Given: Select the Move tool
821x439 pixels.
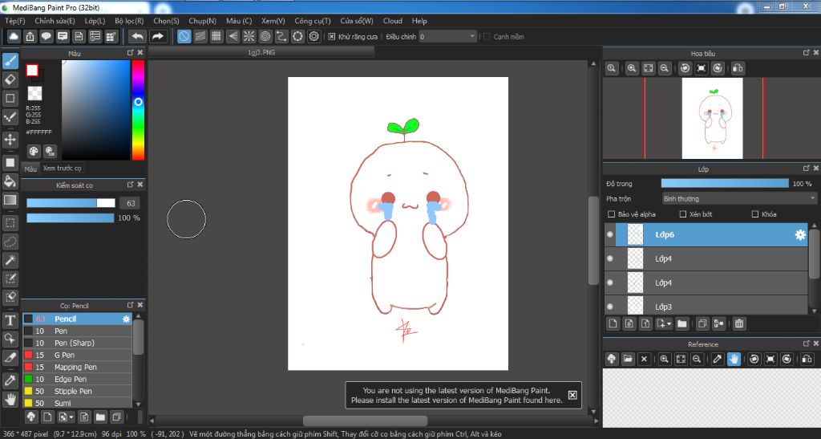Looking at the screenshot, I should click(x=10, y=140).
